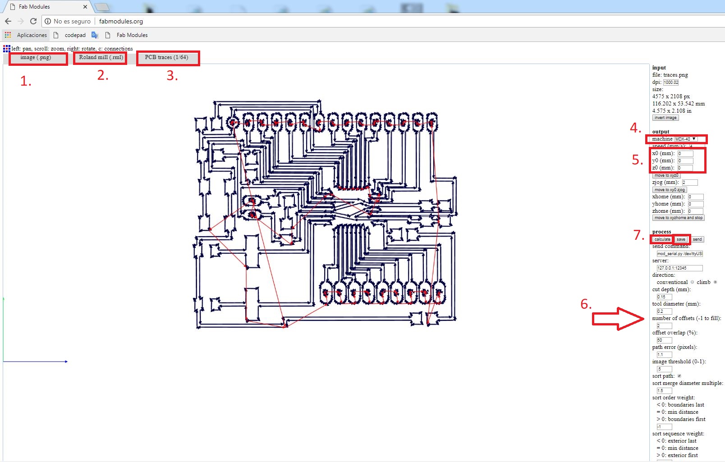Open the site security info icon
The width and height of the screenshot is (725, 462).
(x=48, y=21)
